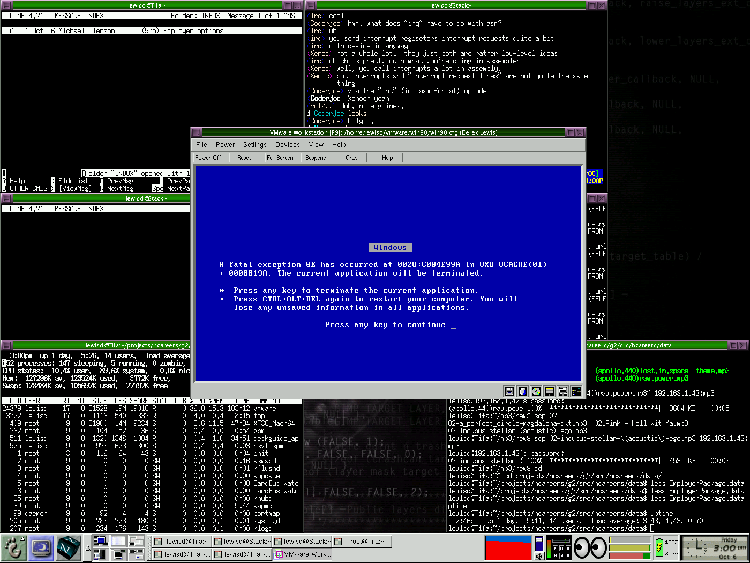Screen dimensions: 750x563
Task: Click the XF86_Mach64 process row in top
Action: point(151,423)
